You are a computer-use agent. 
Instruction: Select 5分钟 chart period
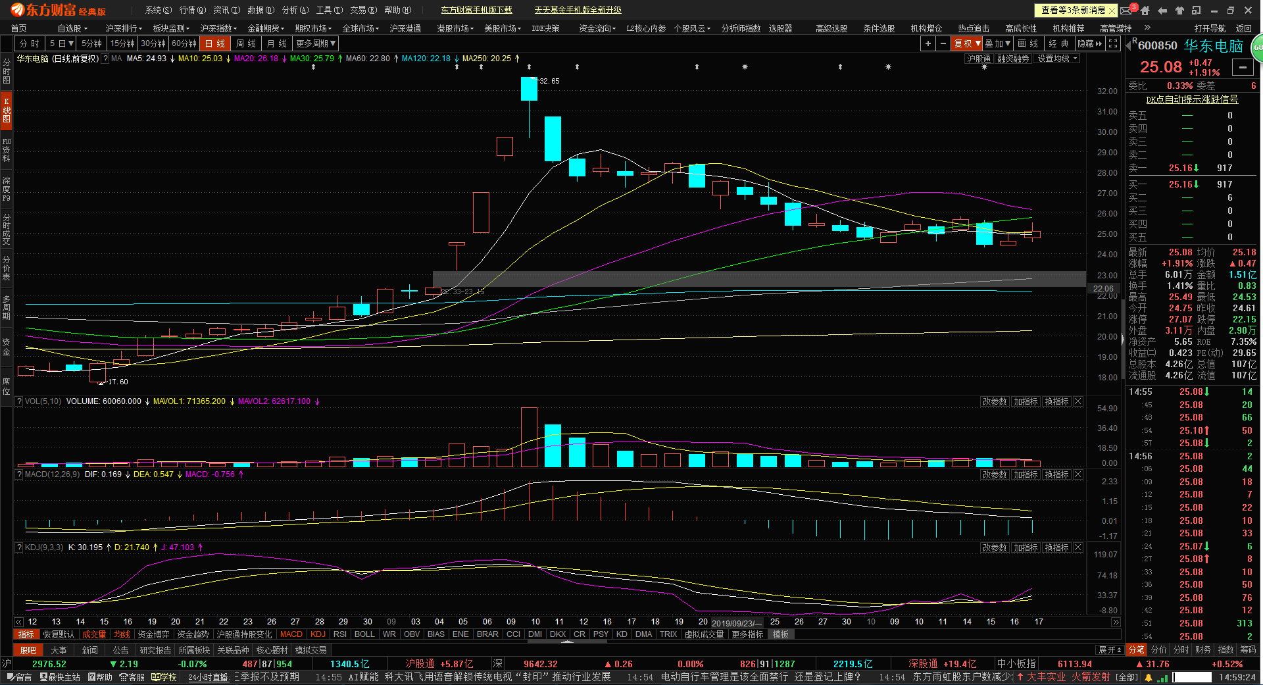[x=91, y=43]
